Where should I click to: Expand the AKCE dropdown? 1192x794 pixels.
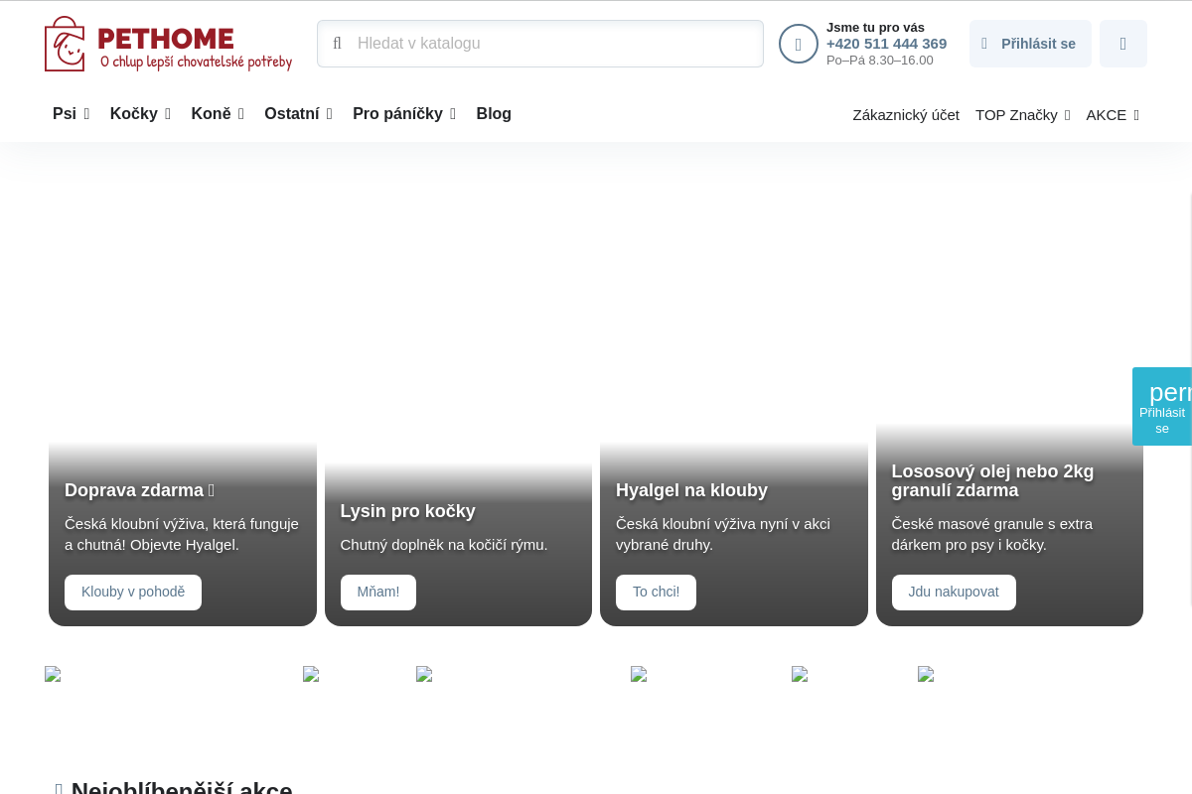(1113, 115)
